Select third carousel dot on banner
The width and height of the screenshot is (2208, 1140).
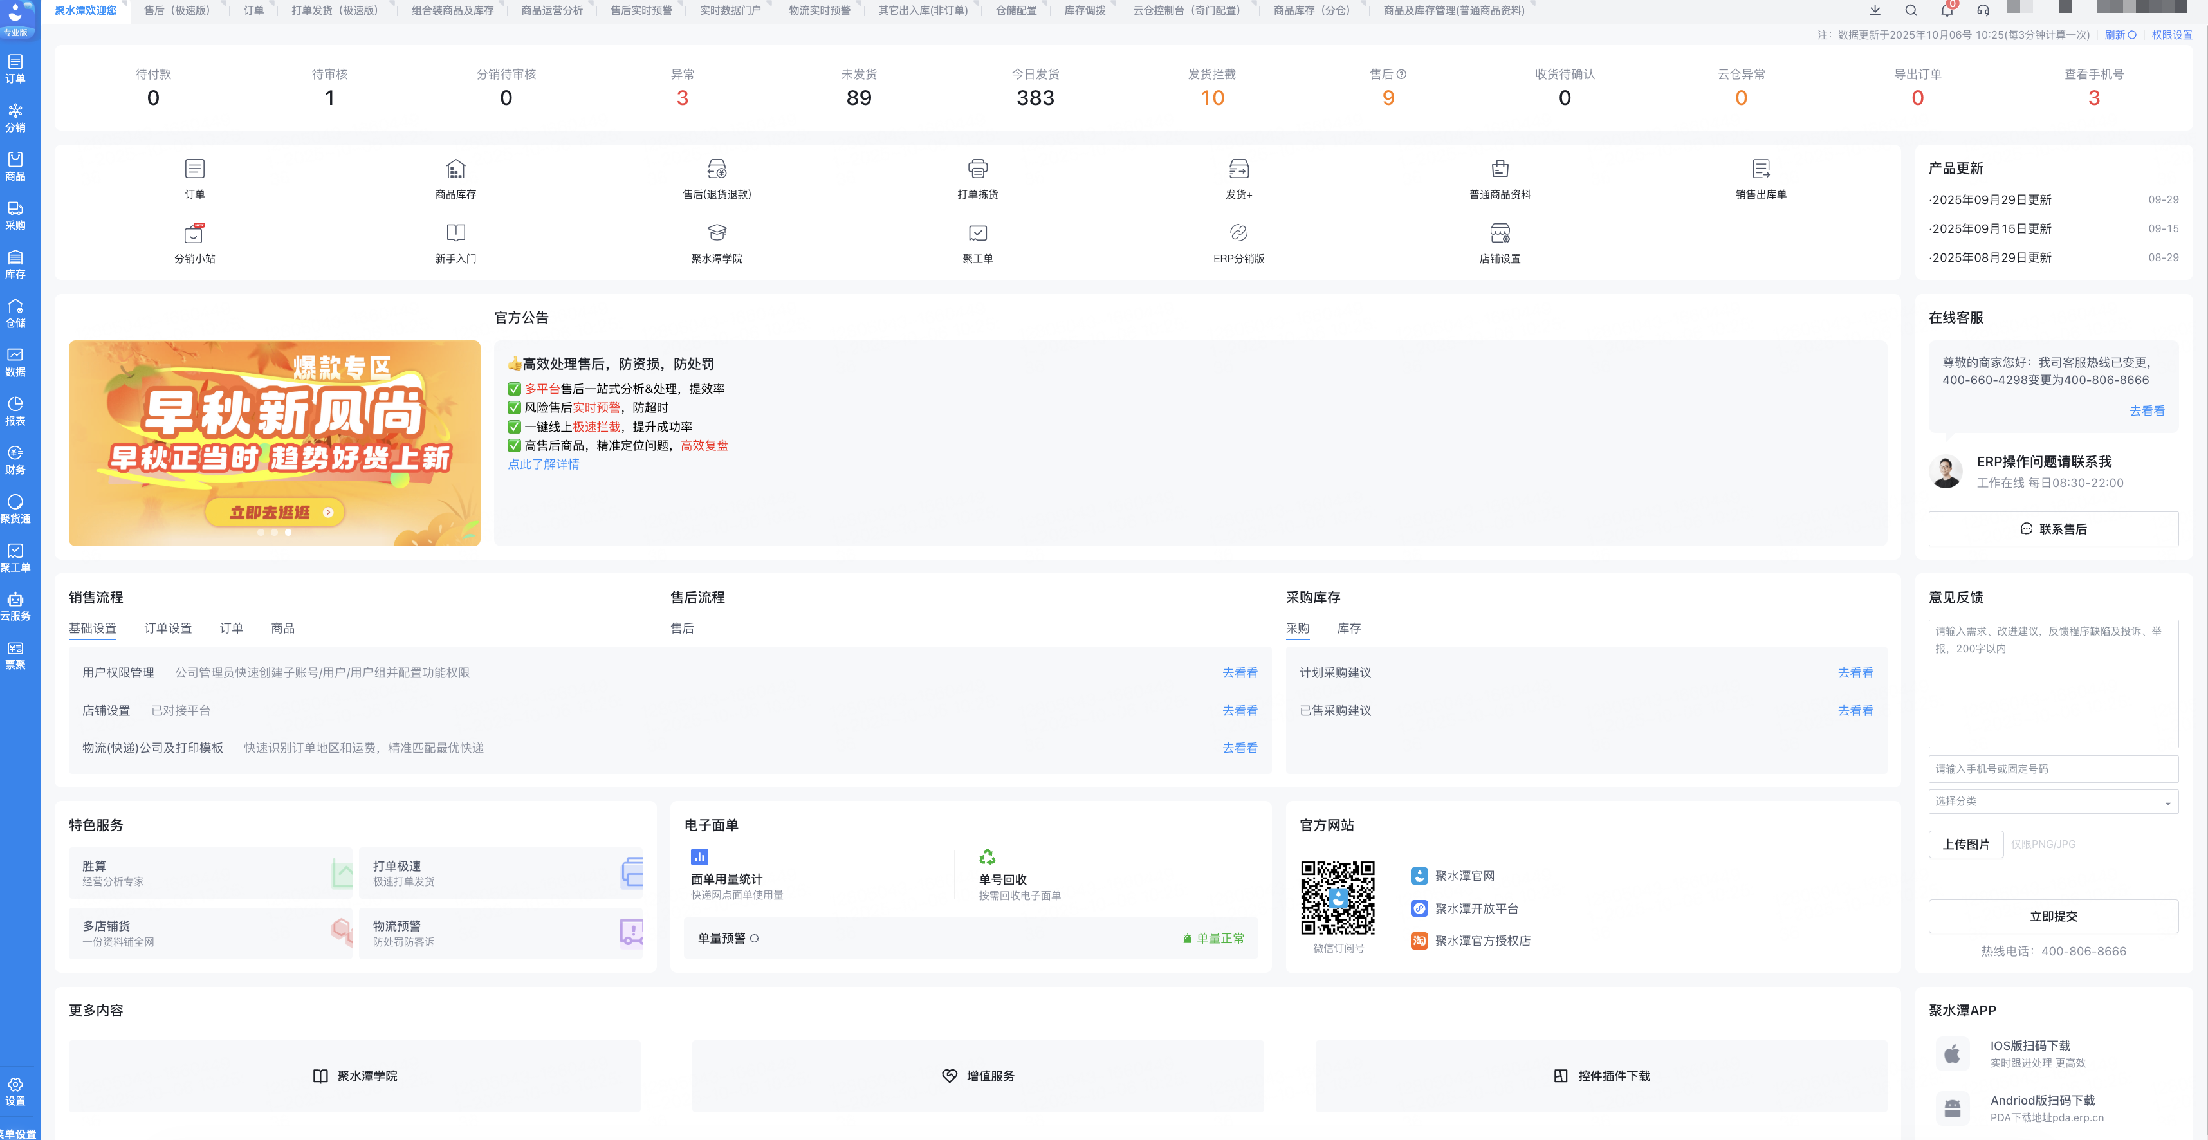pos(288,532)
